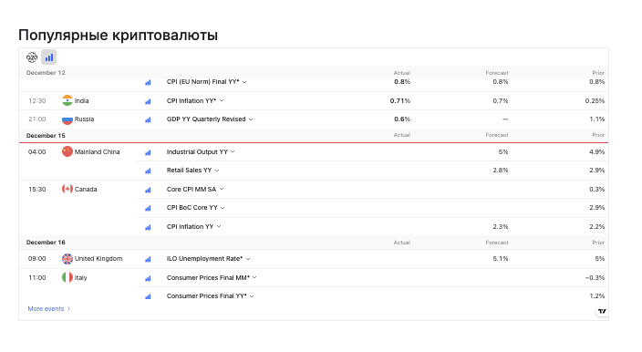Screen dimensions: 642x352
Task: Click the Популярные криптовалюты heading
Action: (118, 35)
